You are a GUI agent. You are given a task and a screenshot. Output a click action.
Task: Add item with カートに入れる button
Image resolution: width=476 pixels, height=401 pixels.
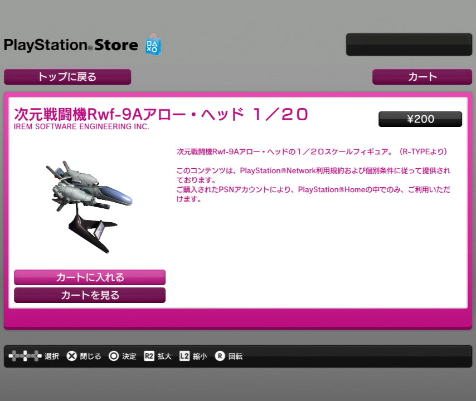coord(90,277)
